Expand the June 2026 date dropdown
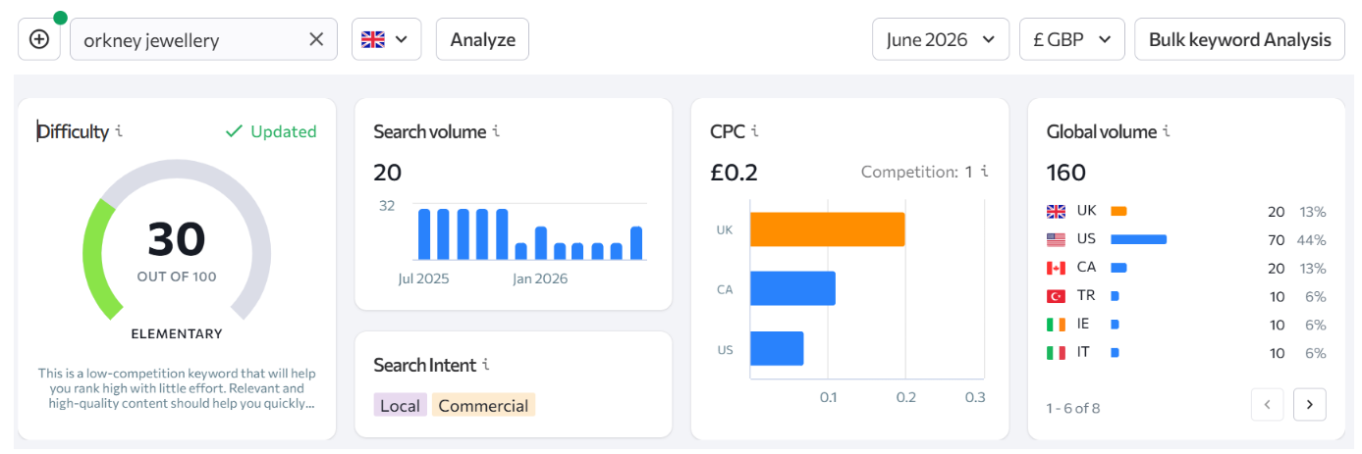Viewport: 1362px width, 454px height. 941,39
